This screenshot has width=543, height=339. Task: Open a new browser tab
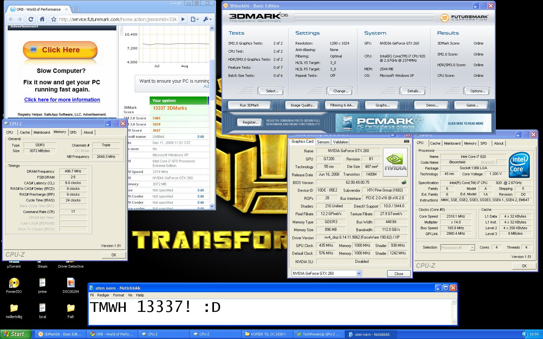(76, 9)
